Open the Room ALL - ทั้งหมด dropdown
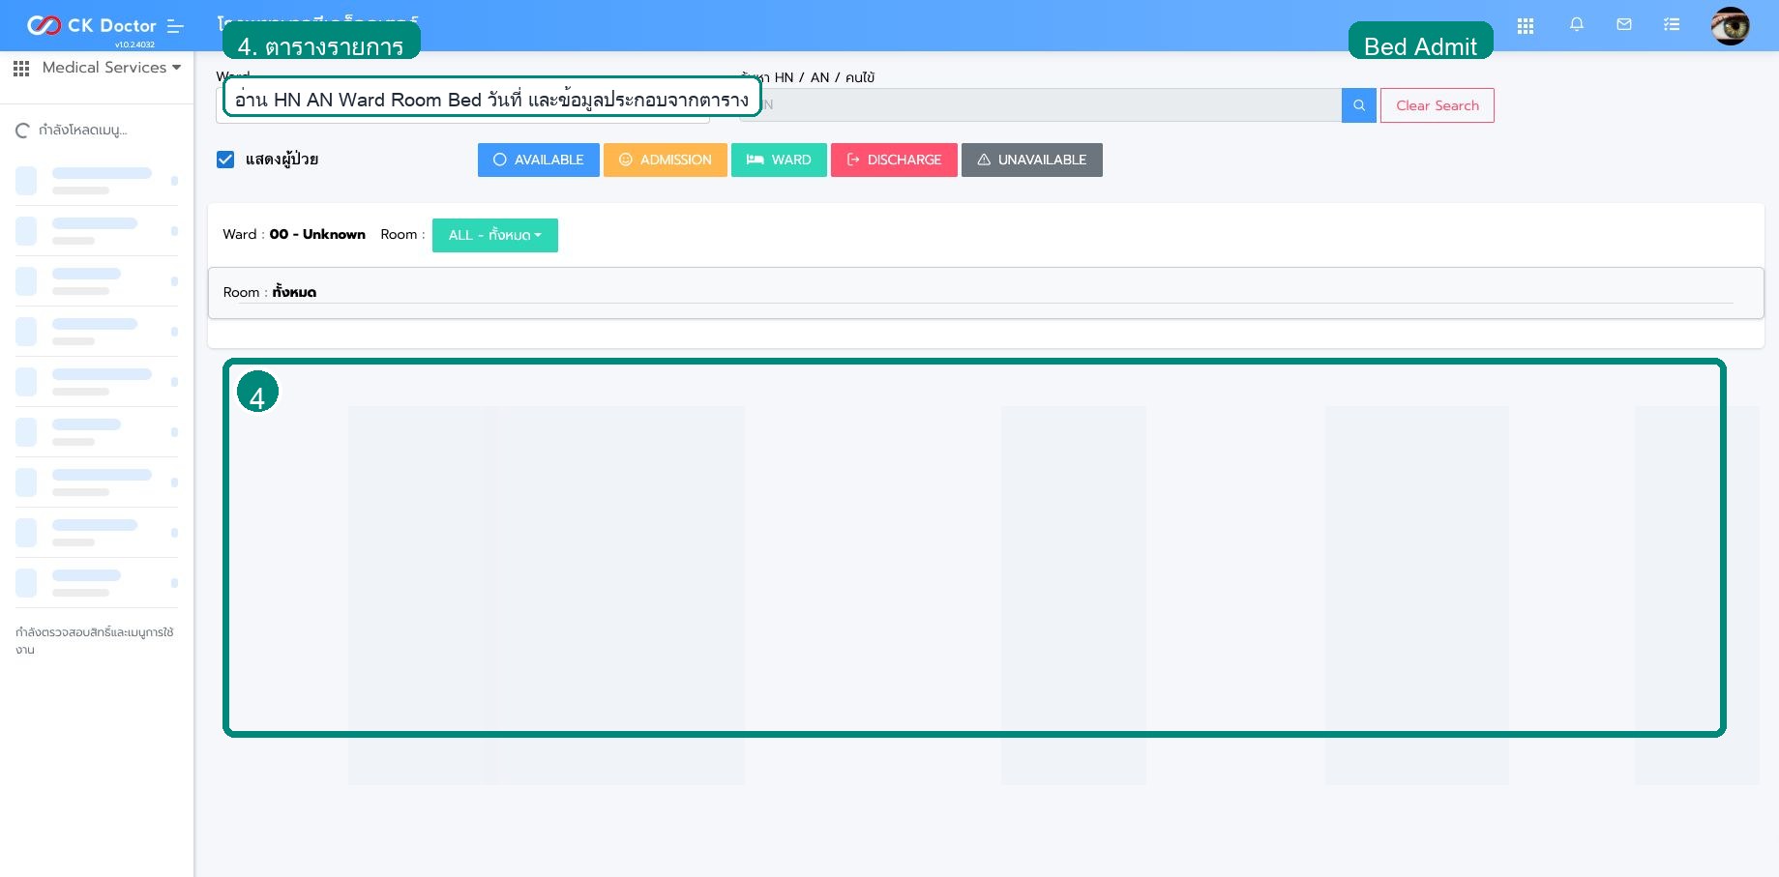Screen dimensions: 1779x877 (495, 235)
